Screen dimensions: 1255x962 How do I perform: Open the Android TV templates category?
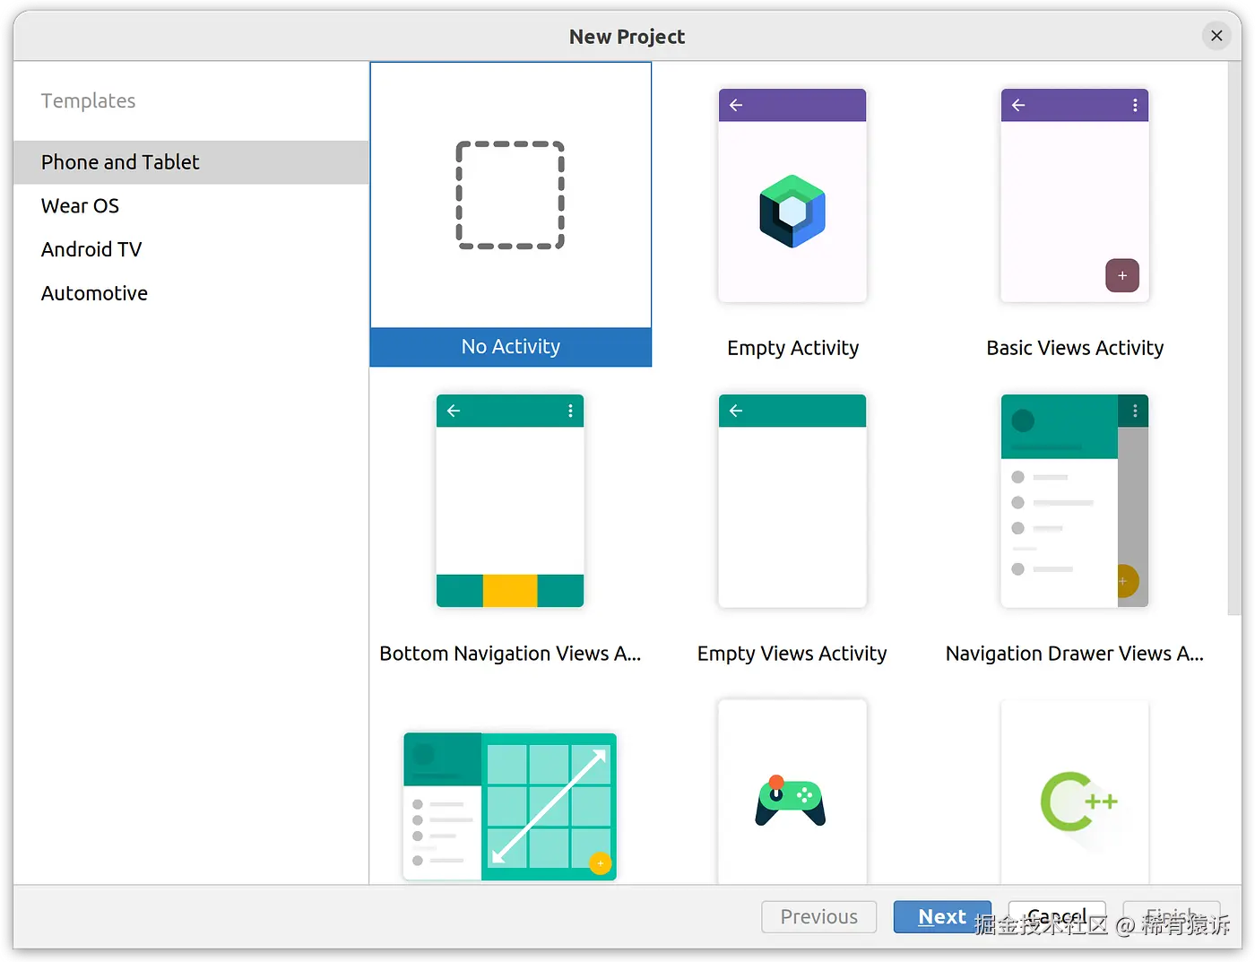coord(91,248)
